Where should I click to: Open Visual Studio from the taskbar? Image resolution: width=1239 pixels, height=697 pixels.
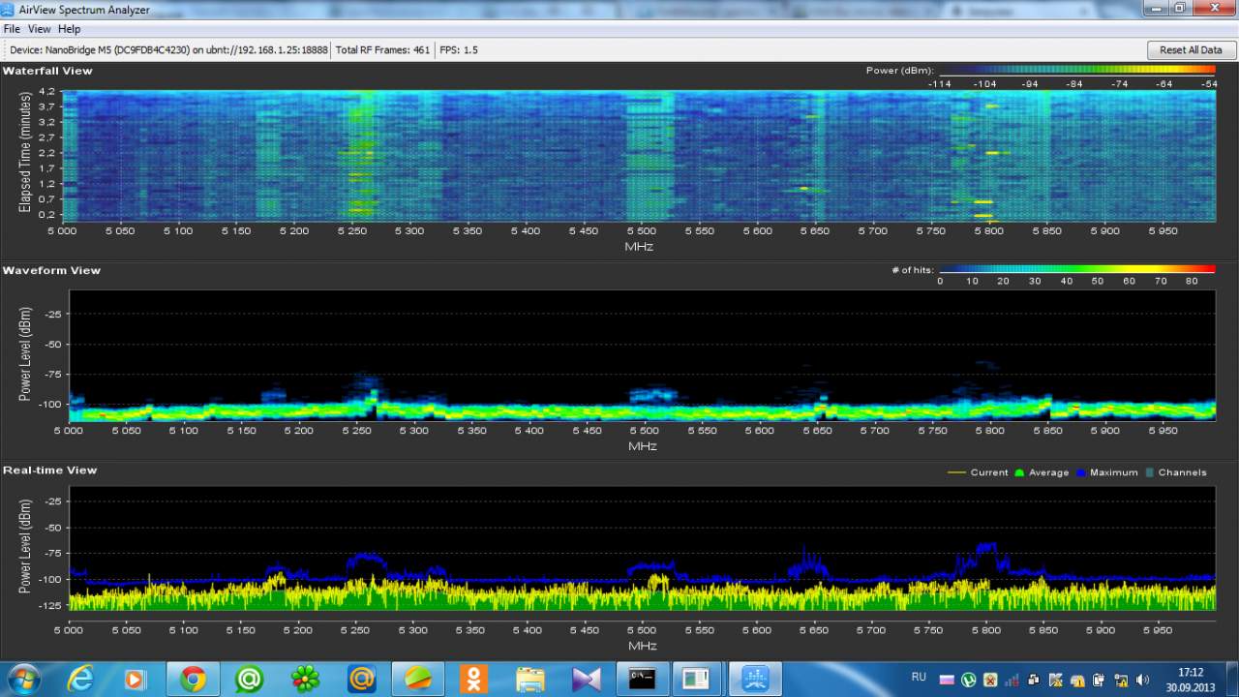(587, 680)
